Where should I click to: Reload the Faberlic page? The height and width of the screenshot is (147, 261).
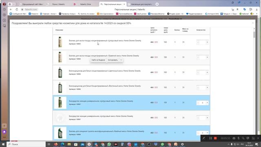[x=17, y=9]
